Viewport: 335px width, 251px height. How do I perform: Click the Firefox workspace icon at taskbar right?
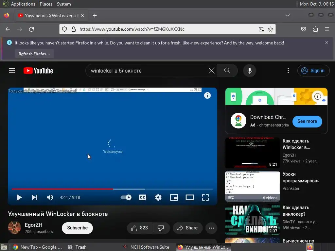[310, 247]
